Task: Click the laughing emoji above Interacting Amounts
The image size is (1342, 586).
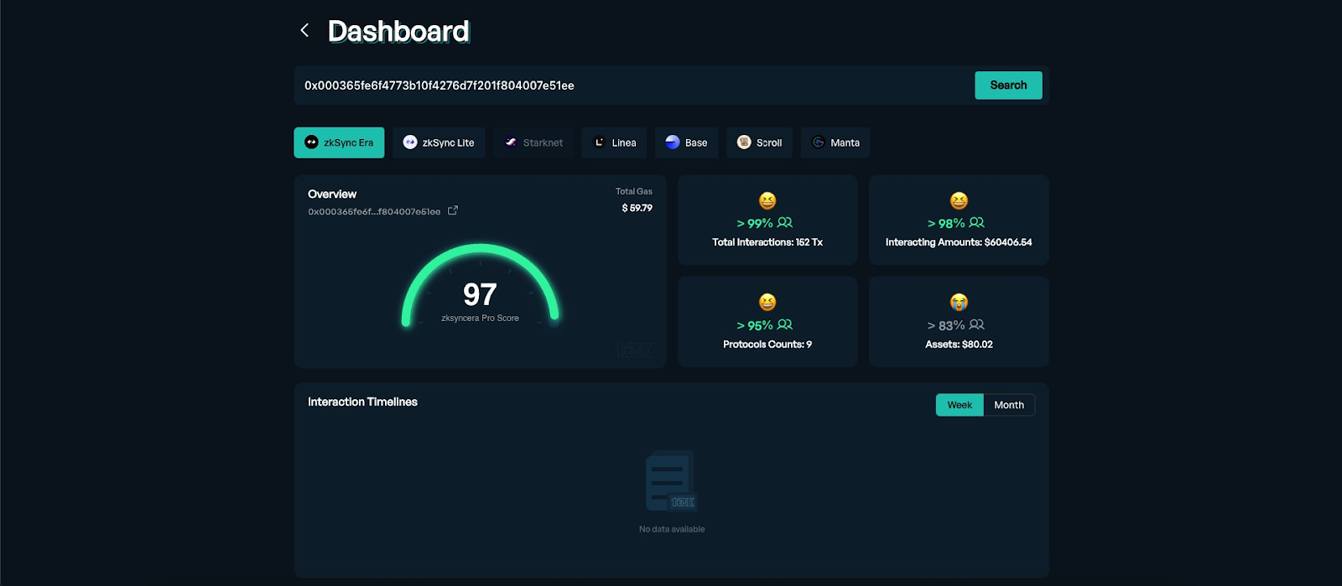Action: point(959,200)
